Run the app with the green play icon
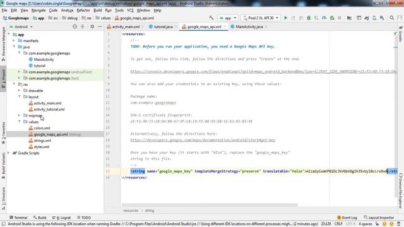 point(285,18)
